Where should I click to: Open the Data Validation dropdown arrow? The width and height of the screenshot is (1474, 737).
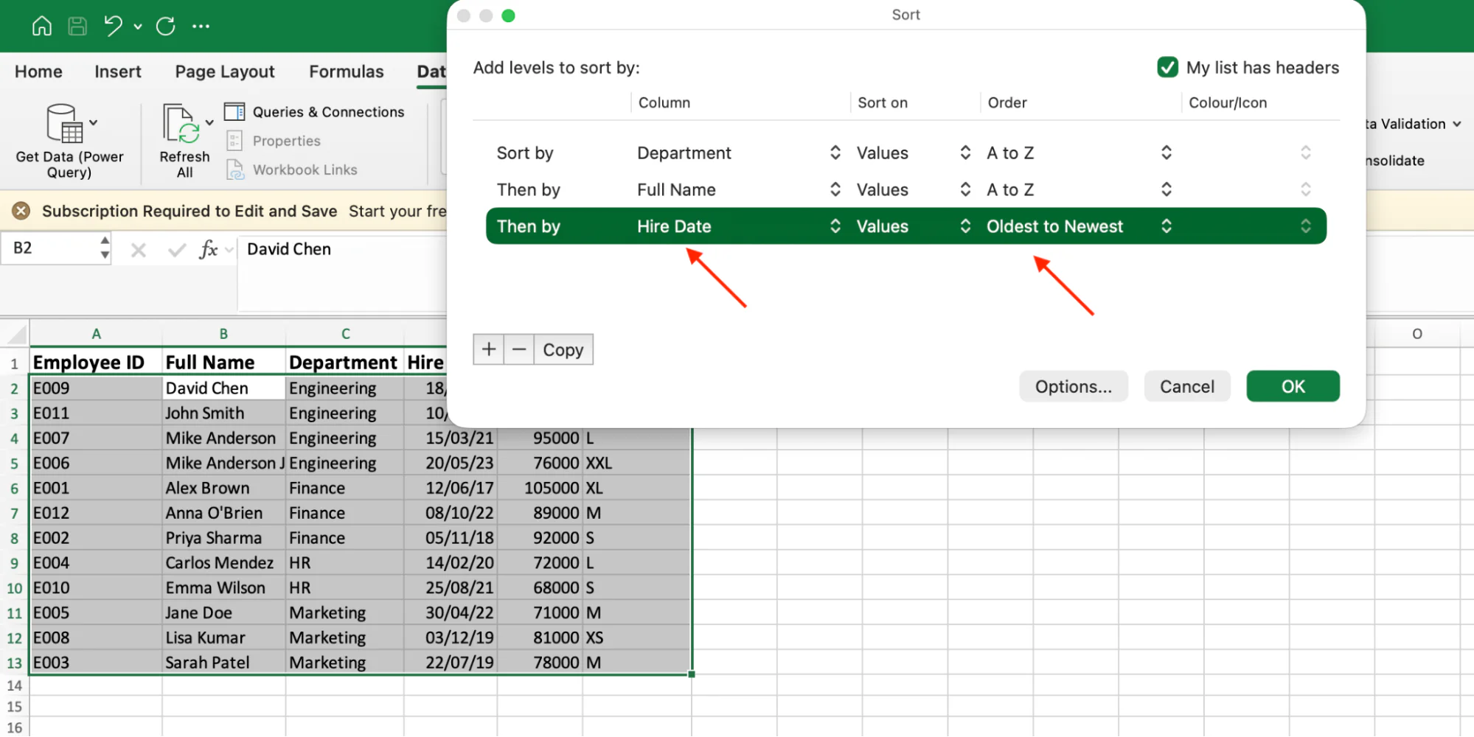(1457, 124)
